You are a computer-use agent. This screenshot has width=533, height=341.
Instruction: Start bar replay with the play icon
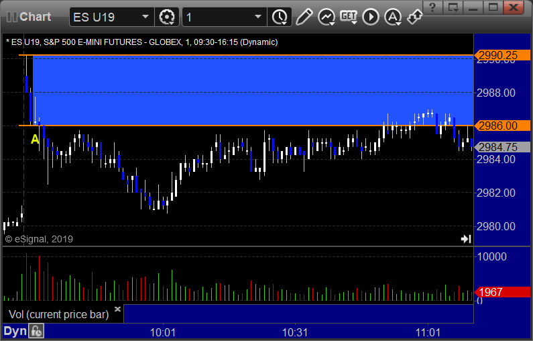pyautogui.click(x=371, y=17)
